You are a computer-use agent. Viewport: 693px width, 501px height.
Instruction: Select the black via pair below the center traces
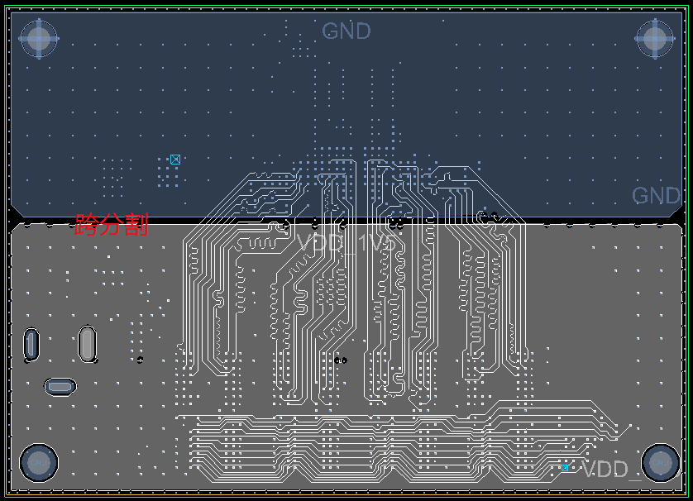pos(340,360)
